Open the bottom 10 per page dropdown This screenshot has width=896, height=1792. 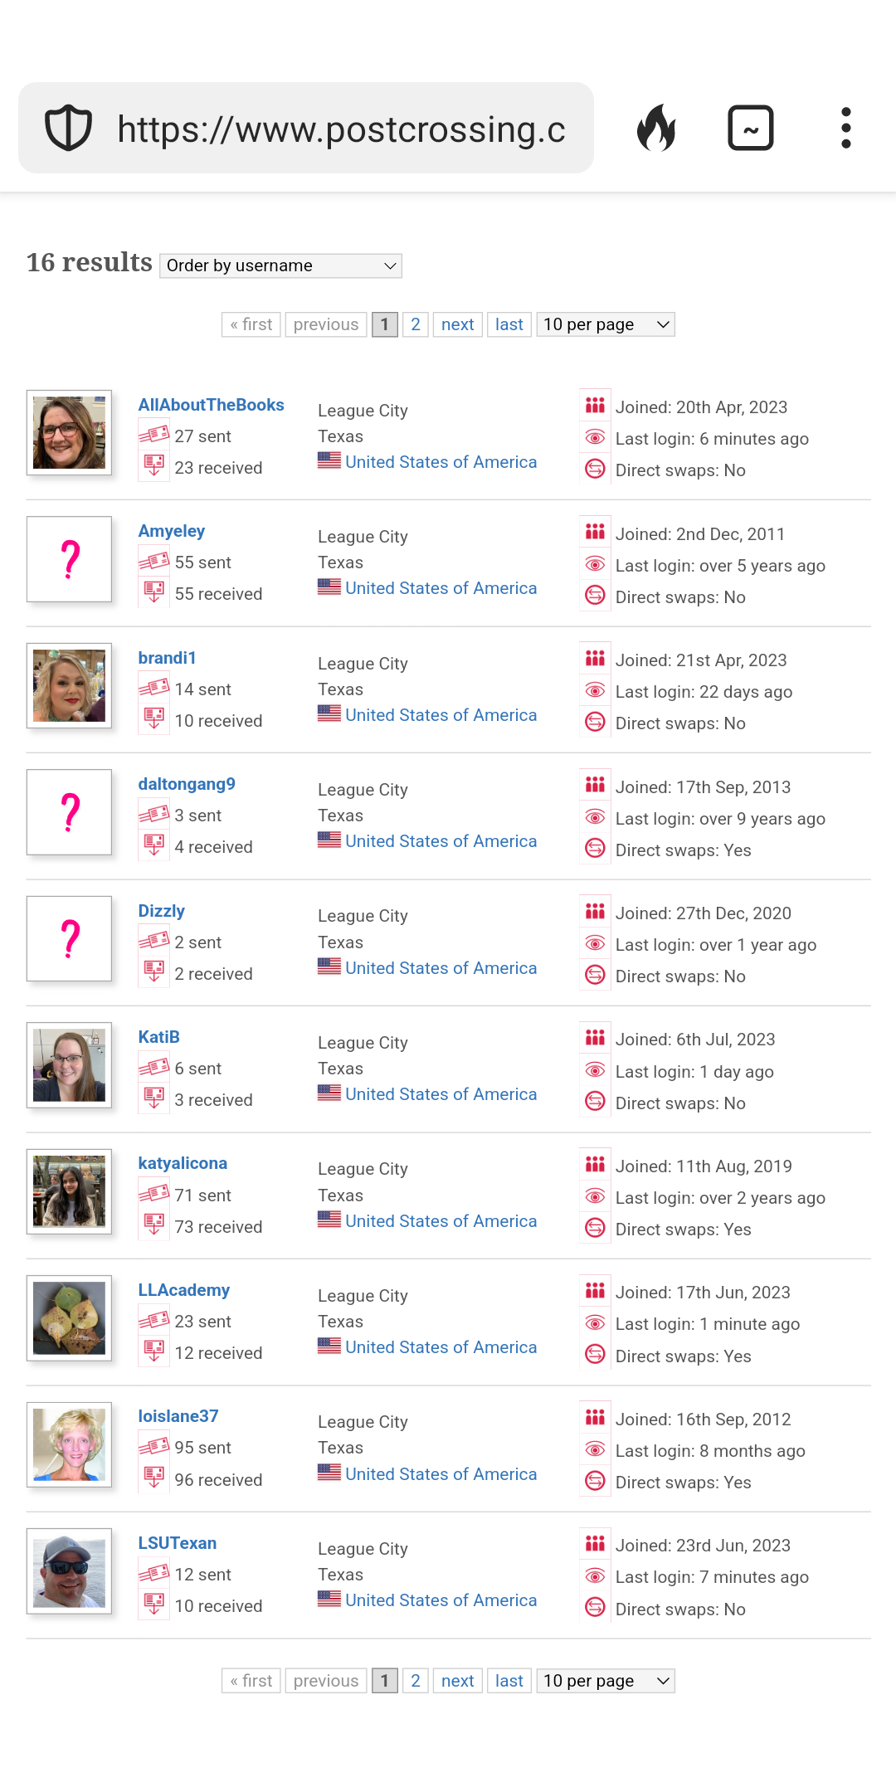pyautogui.click(x=606, y=1681)
